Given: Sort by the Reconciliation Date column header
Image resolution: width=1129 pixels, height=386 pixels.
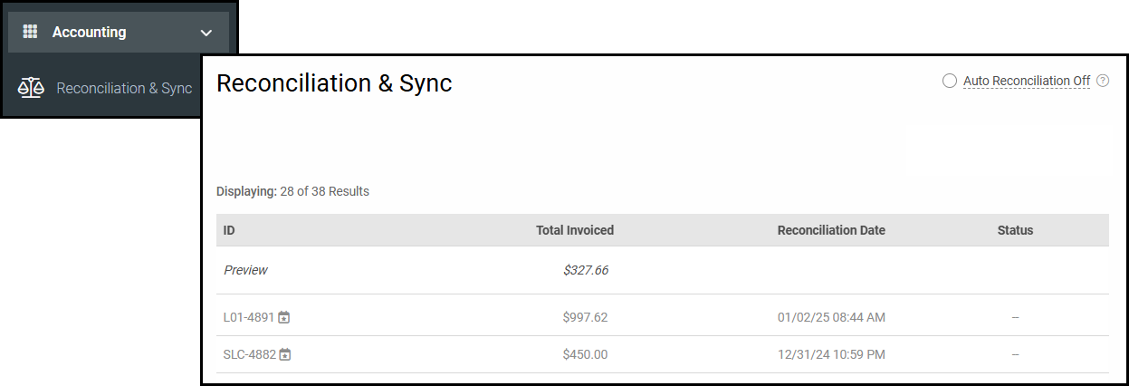Looking at the screenshot, I should 830,230.
